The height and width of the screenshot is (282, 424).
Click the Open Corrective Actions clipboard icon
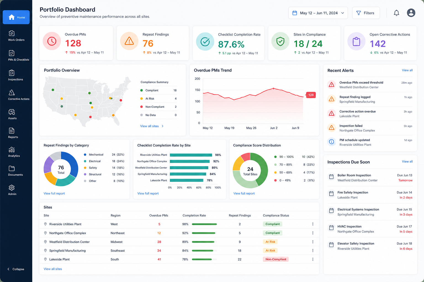click(x=356, y=42)
